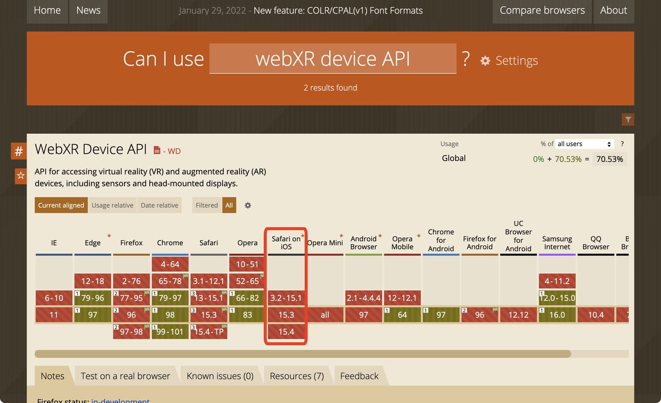Click Samsung Internet 16.0 cell

tap(557, 315)
